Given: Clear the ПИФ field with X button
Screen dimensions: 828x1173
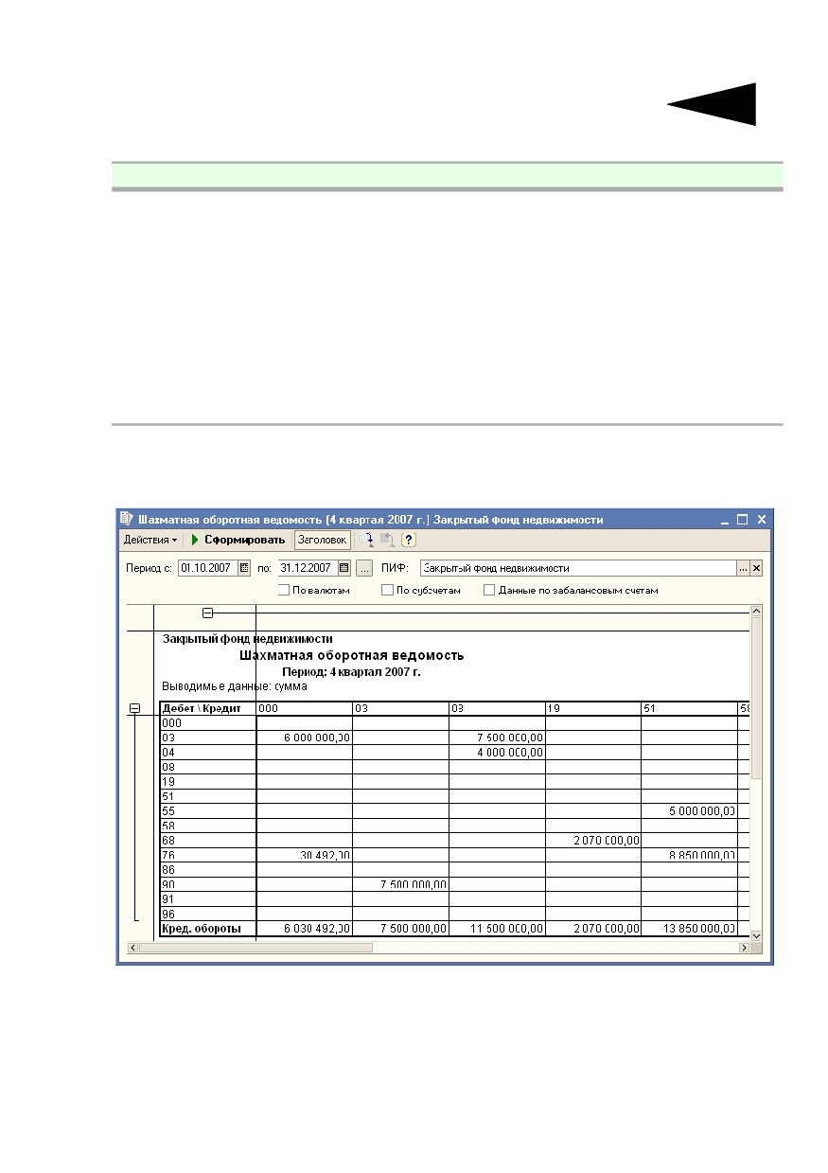Looking at the screenshot, I should [x=756, y=568].
